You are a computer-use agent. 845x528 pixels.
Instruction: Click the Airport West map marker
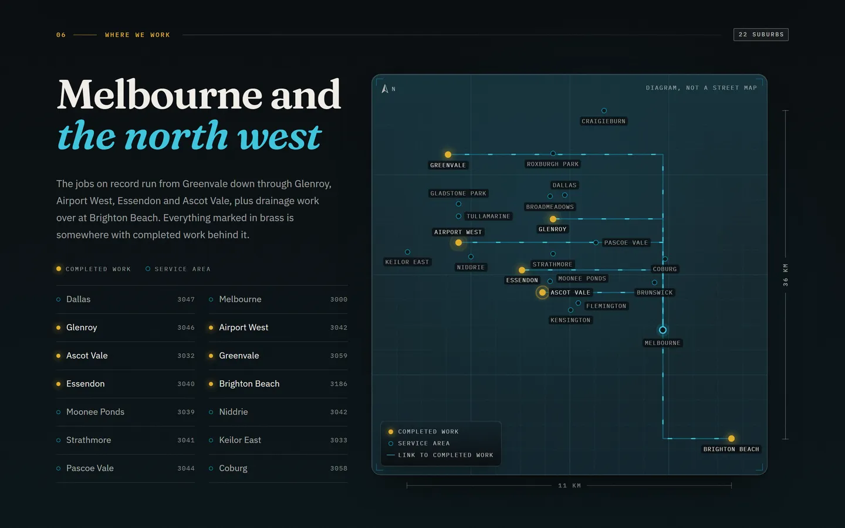(458, 242)
